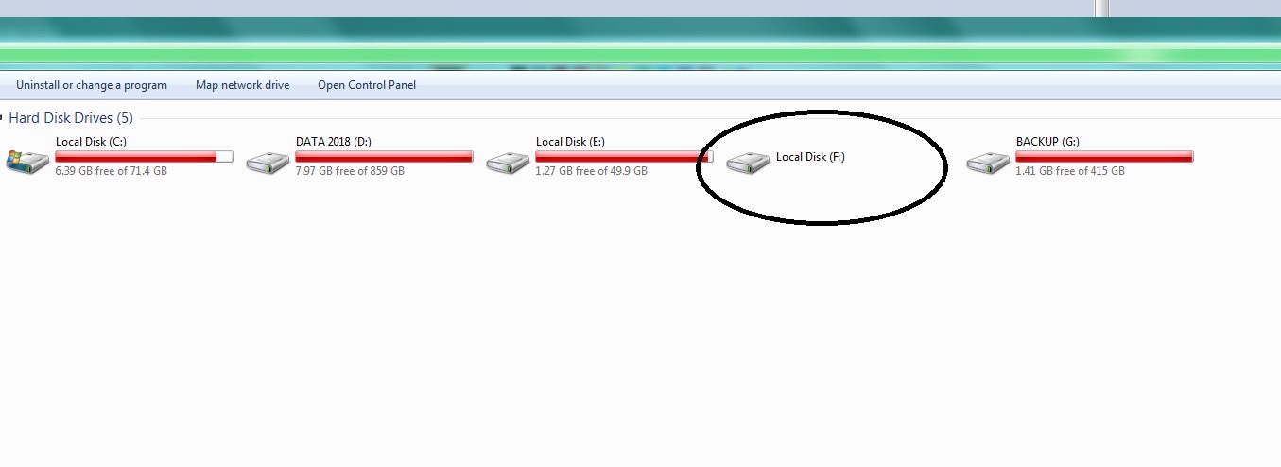
Task: Select the BACKUP (G:) drive icon
Action: (988, 162)
